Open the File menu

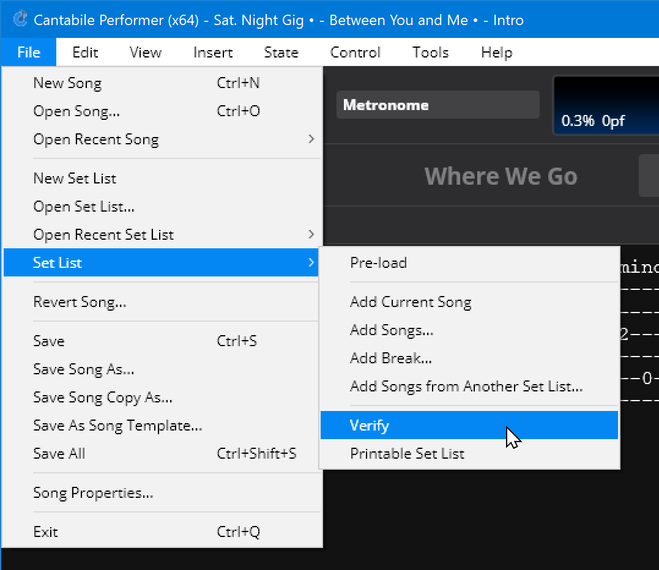pos(29,52)
